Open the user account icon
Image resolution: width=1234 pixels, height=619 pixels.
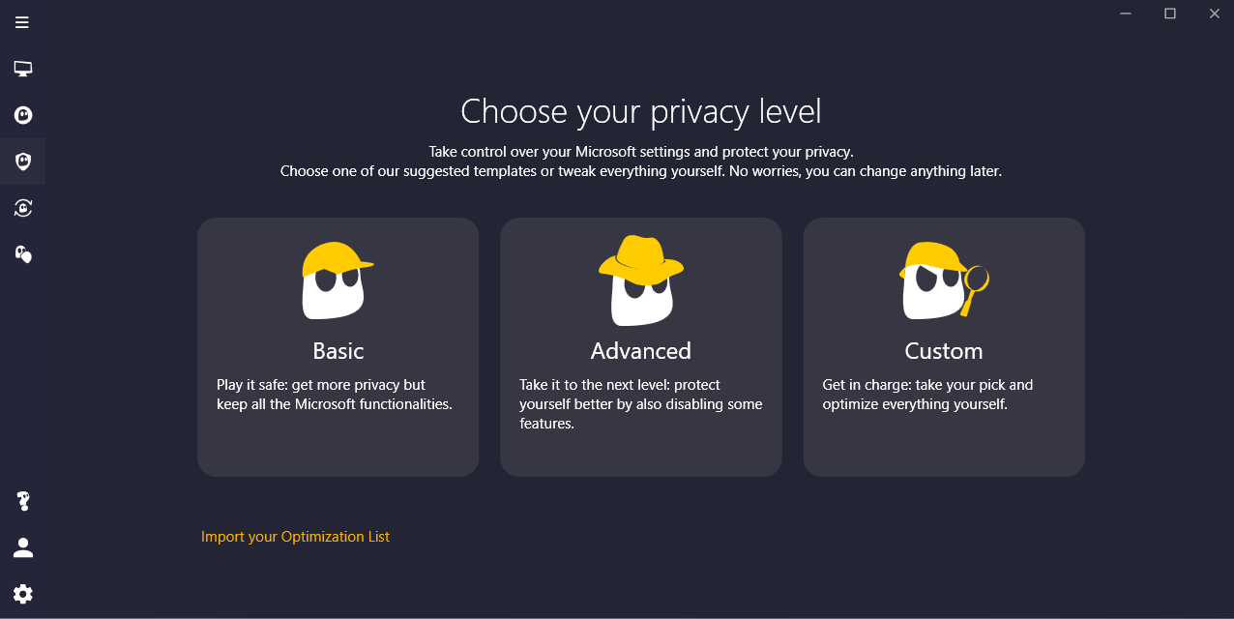tap(22, 547)
